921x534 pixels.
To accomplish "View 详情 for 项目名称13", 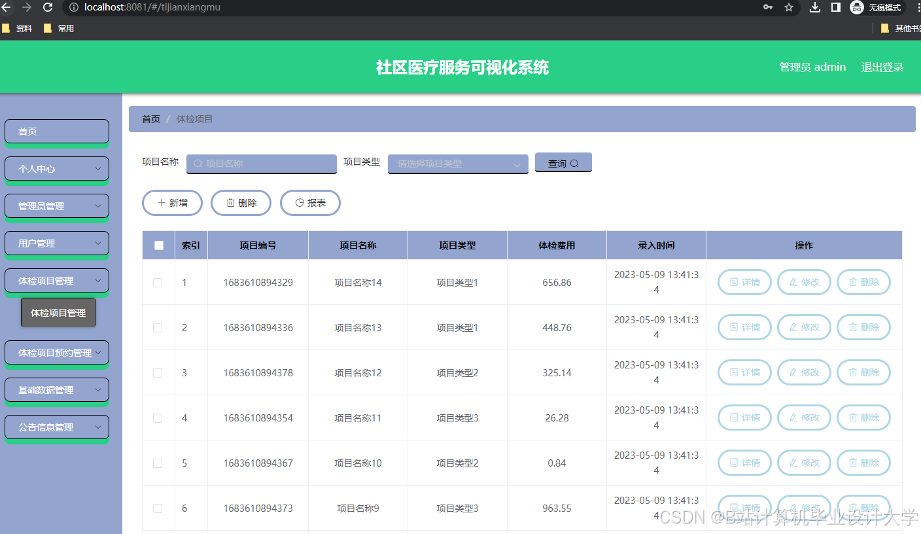I will tap(744, 327).
